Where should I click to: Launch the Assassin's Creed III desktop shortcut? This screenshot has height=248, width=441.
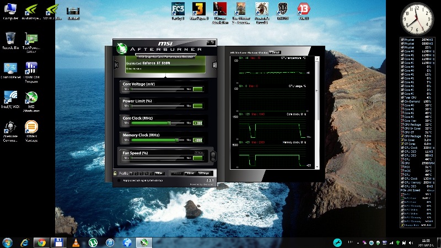point(262,13)
